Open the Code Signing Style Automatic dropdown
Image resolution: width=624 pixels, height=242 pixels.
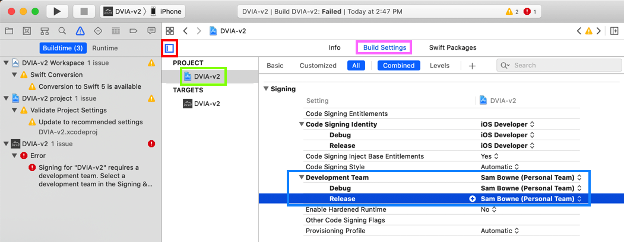(x=500, y=167)
